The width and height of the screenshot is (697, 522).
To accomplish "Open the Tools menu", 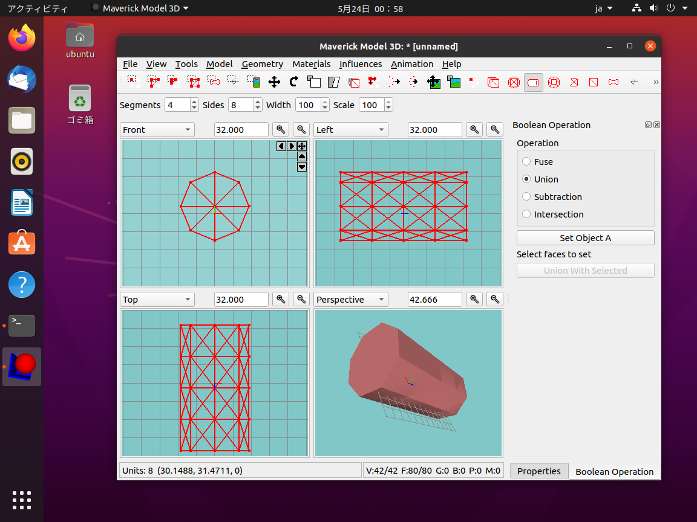I will (x=186, y=64).
